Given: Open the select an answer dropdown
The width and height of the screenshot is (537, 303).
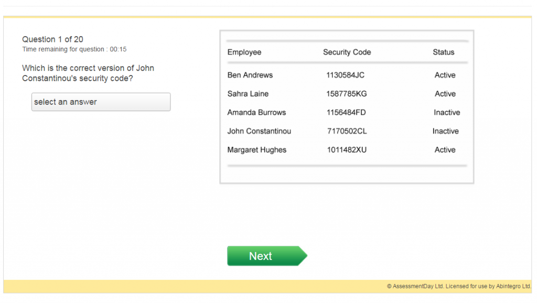Looking at the screenshot, I should point(101,102).
